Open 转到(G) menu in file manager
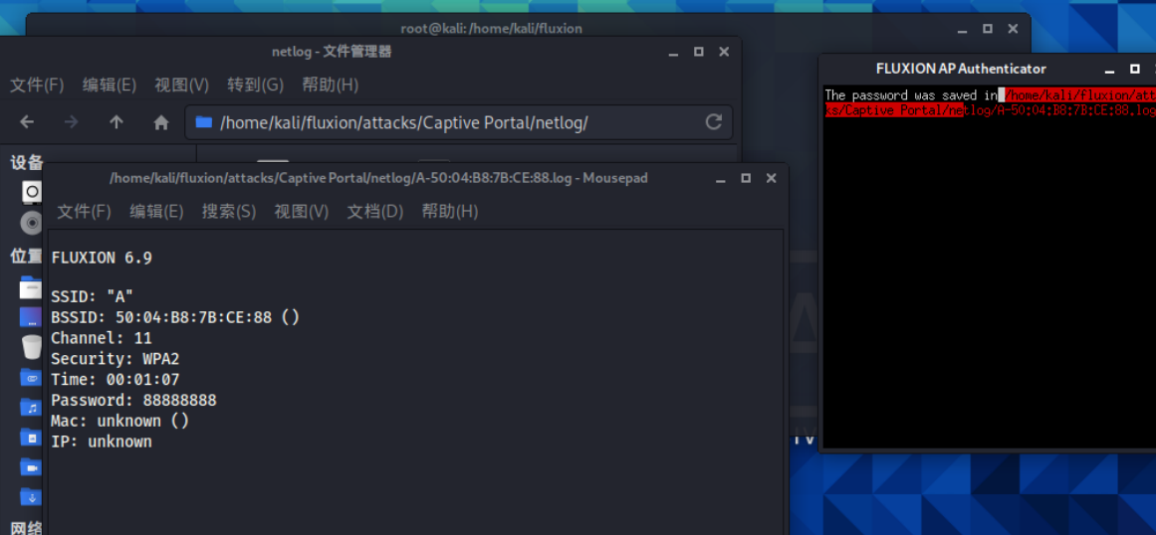The height and width of the screenshot is (535, 1156). click(255, 86)
